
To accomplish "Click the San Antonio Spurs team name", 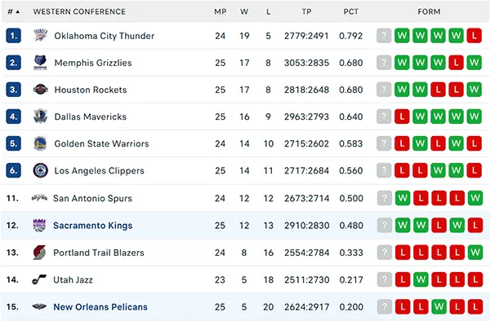I will coord(92,198).
